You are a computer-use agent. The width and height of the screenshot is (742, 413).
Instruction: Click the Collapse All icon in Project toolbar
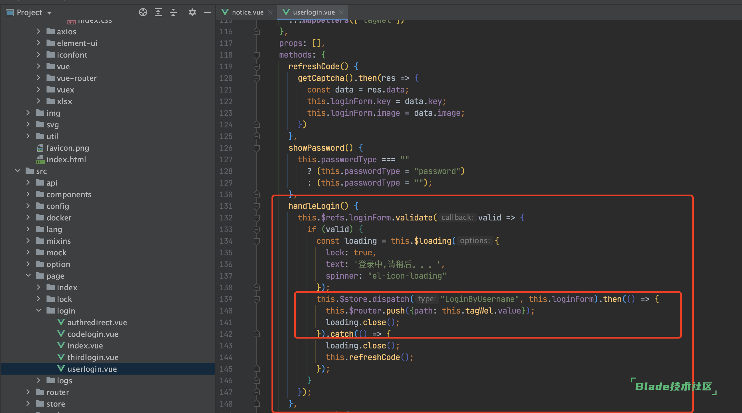coord(173,12)
